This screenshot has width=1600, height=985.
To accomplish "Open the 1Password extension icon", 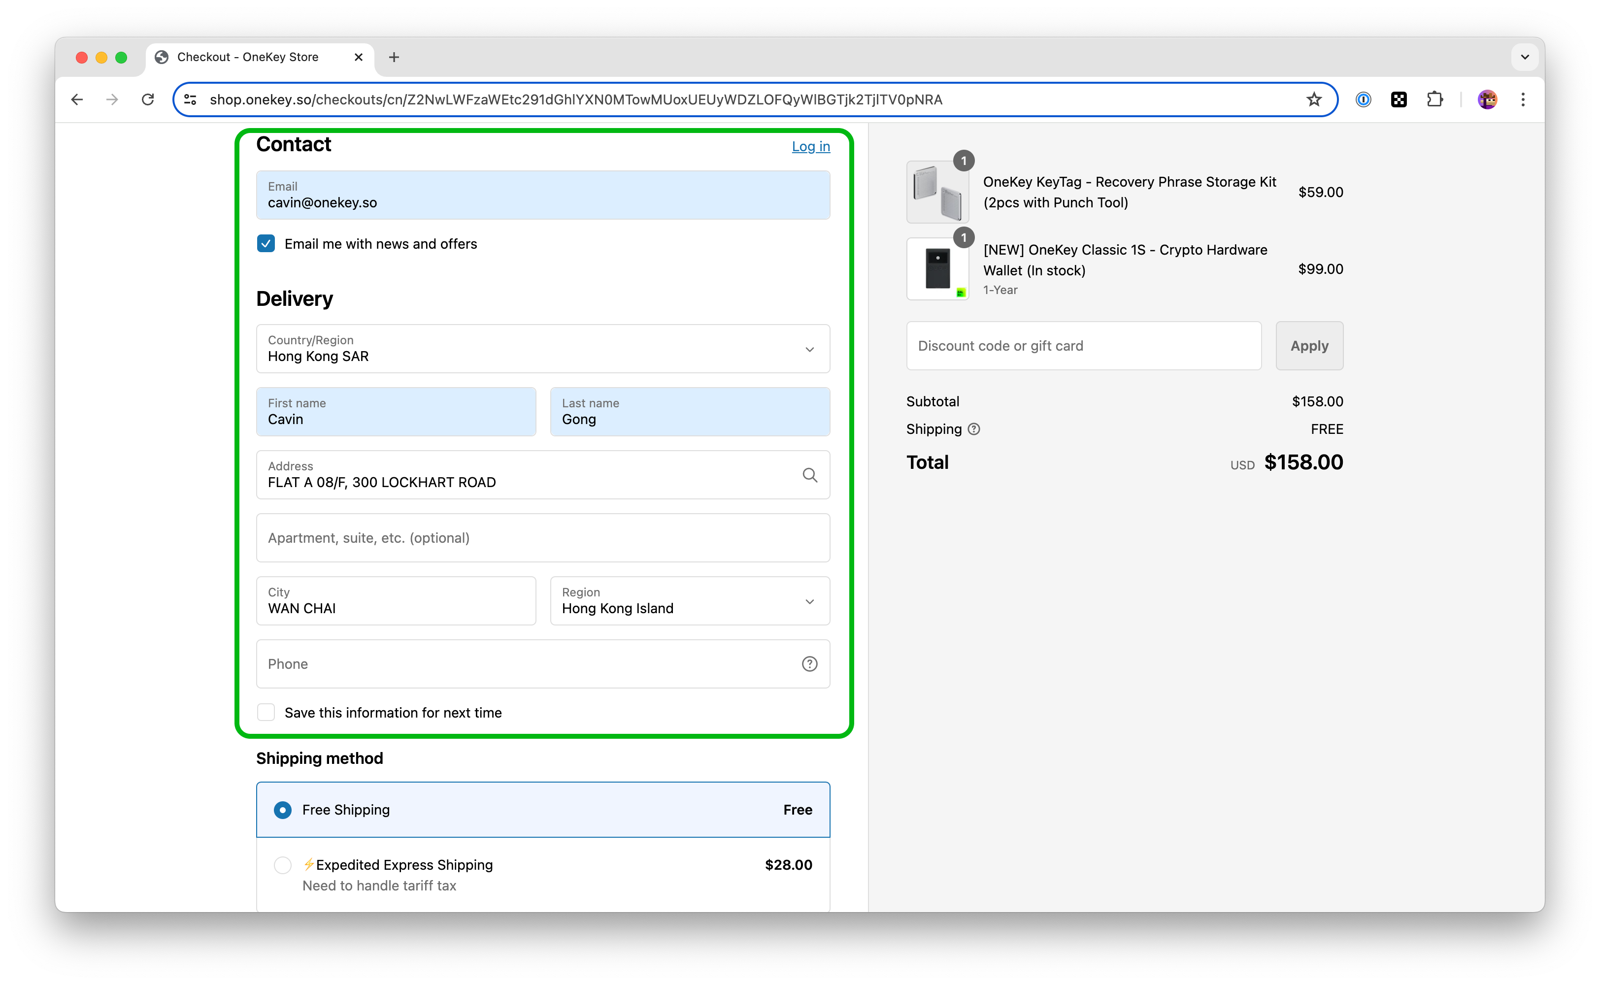I will tap(1363, 99).
